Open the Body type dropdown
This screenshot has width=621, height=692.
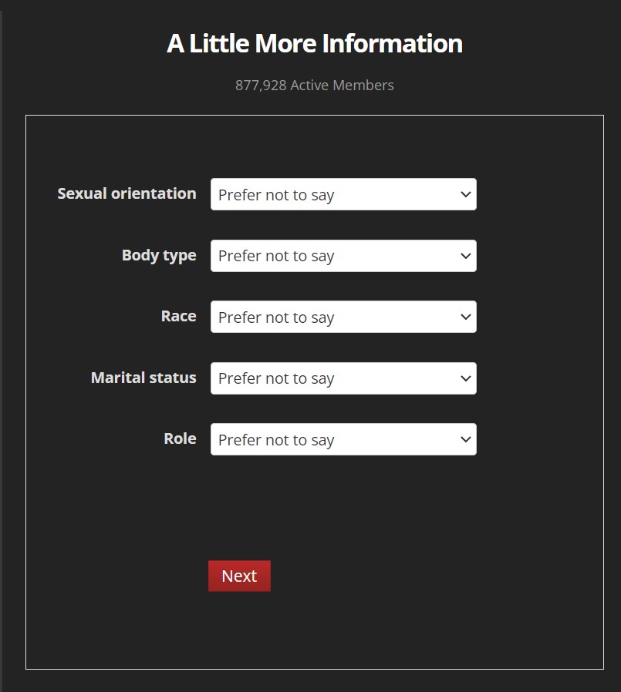coord(343,256)
